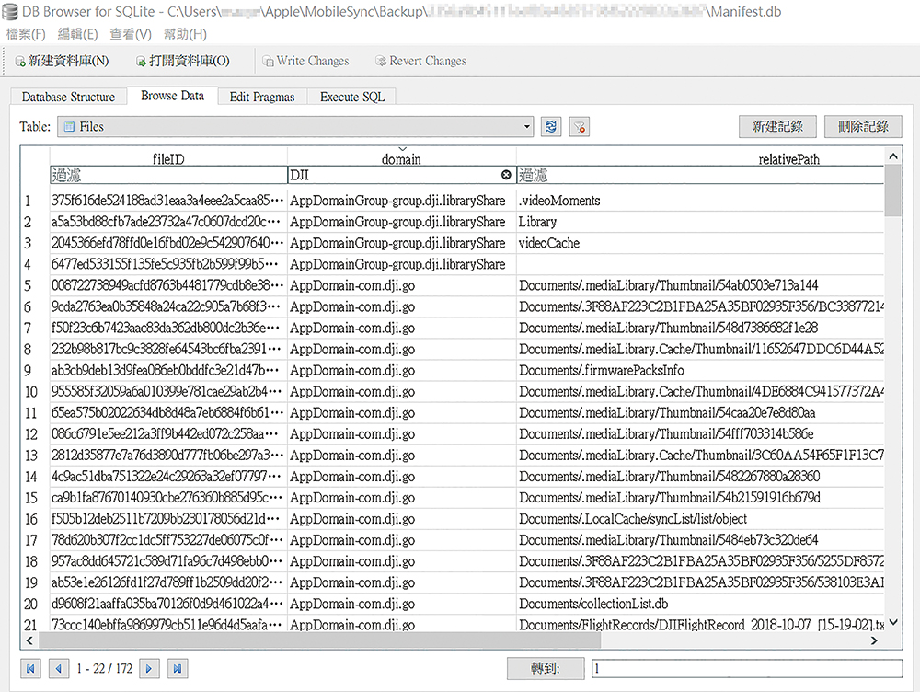Screen dimensions: 920x692
Task: Click the Documents/.firmwarePacksInfo cell
Action: pyautogui.click(x=700, y=370)
